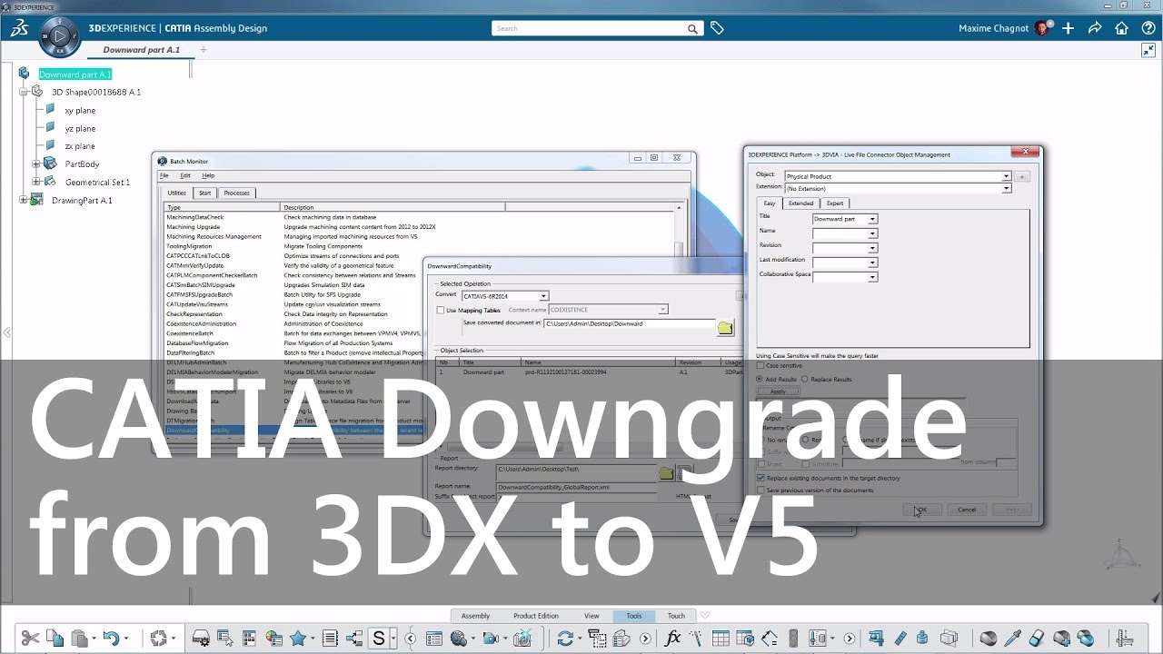1163x654 pixels.
Task: Switch to the Processes tab in Batch Monitor
Action: pyautogui.click(x=237, y=193)
